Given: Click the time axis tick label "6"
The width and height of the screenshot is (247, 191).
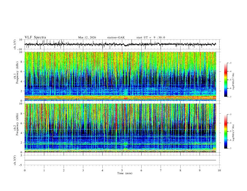Looking at the screenshot, I should 141,170.
